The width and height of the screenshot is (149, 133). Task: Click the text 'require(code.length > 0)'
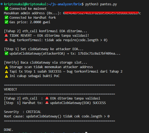click(x=85, y=40)
